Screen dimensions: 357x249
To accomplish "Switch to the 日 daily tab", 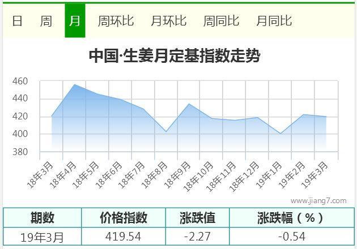I will click(x=18, y=21).
